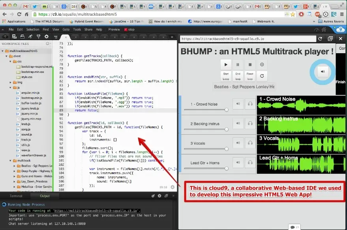Set the End loop point
347x230 pixels.
(x=238, y=76)
